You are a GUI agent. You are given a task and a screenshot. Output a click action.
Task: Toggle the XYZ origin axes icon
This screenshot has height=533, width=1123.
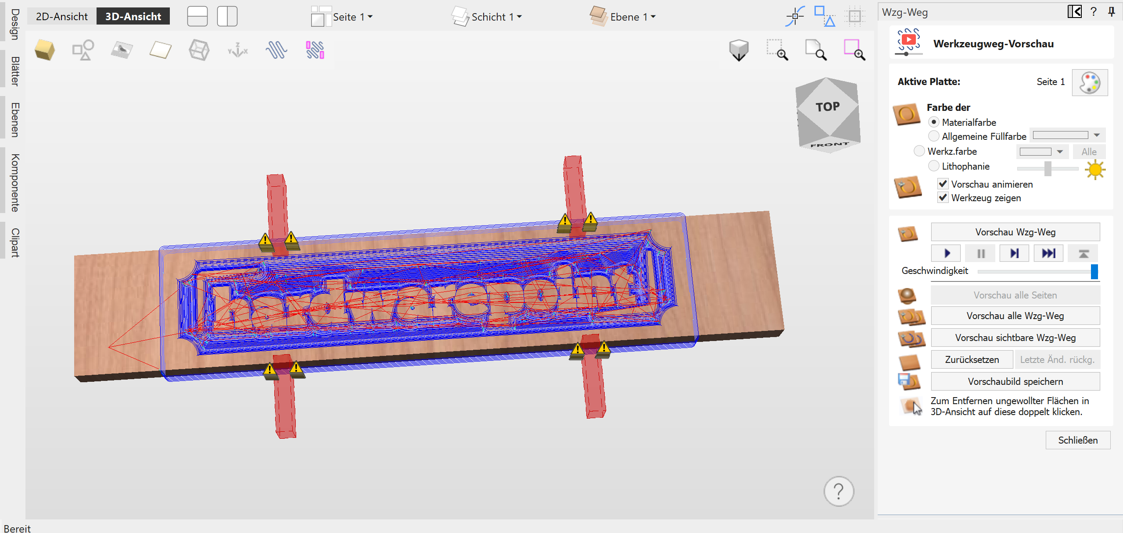[238, 50]
